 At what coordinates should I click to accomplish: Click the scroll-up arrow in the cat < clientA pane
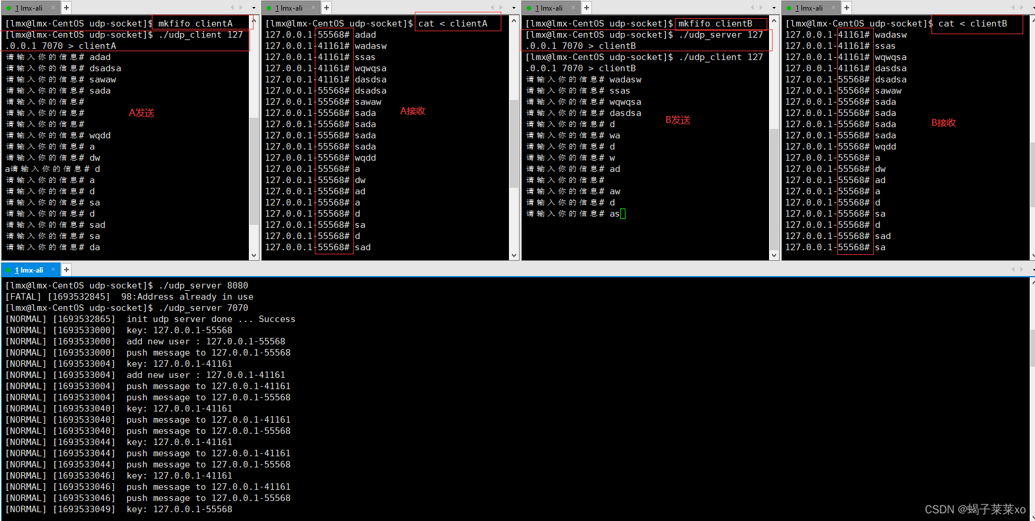coord(514,21)
